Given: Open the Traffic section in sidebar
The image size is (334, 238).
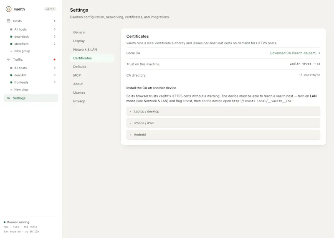Looking at the screenshot, I should click(31, 59).
